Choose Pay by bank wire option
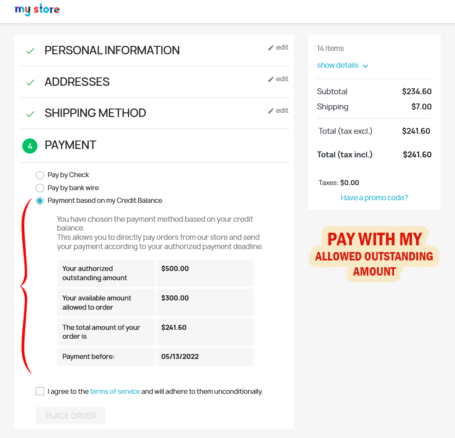Screen dimensions: 455x438 (x=40, y=188)
